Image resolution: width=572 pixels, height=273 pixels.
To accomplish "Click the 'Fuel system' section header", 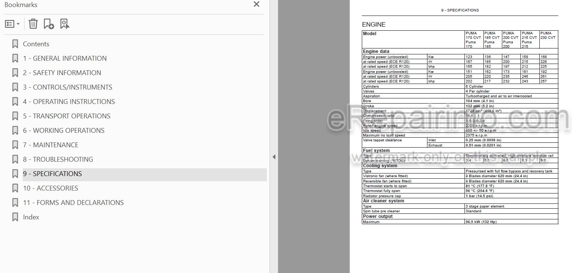I will coord(376,151).
